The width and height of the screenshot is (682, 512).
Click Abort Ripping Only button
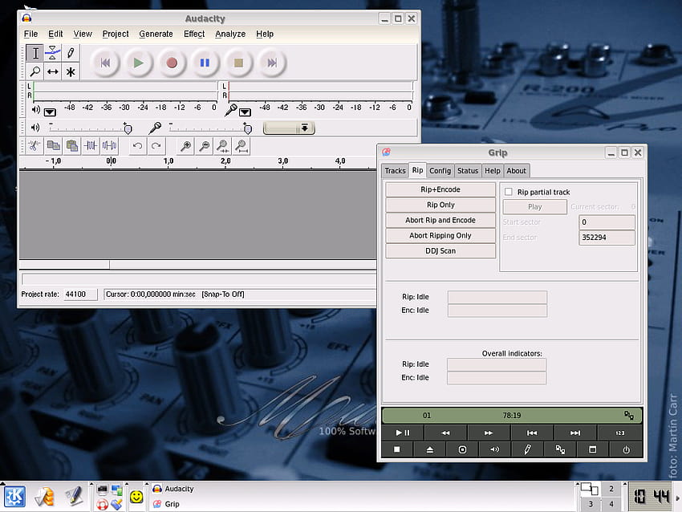[440, 235]
